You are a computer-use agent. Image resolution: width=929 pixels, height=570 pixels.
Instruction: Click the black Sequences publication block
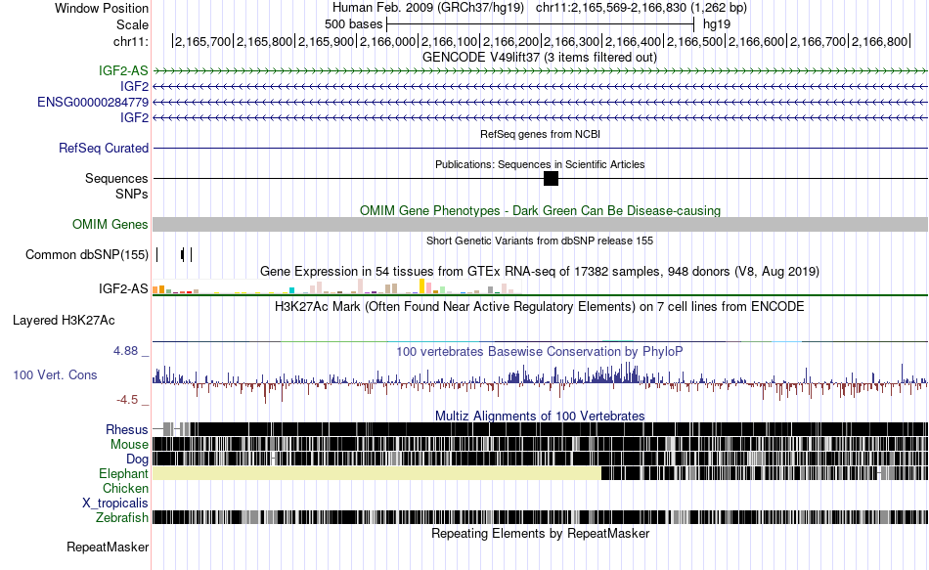[551, 178]
